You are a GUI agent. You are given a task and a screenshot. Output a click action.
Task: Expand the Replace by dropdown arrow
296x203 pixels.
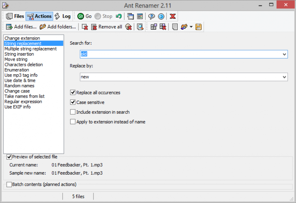284,77
